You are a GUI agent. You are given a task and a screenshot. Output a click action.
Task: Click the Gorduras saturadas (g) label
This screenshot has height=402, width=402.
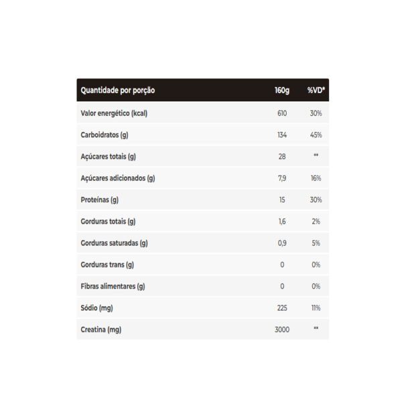(x=114, y=243)
